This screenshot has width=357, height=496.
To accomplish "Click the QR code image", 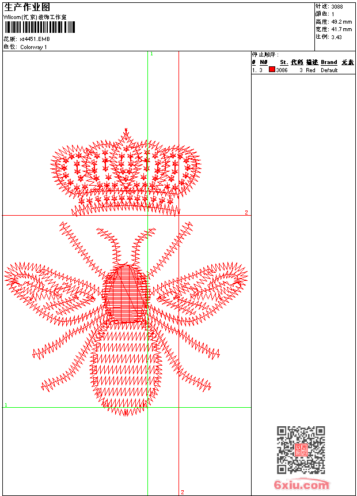I will [301, 450].
